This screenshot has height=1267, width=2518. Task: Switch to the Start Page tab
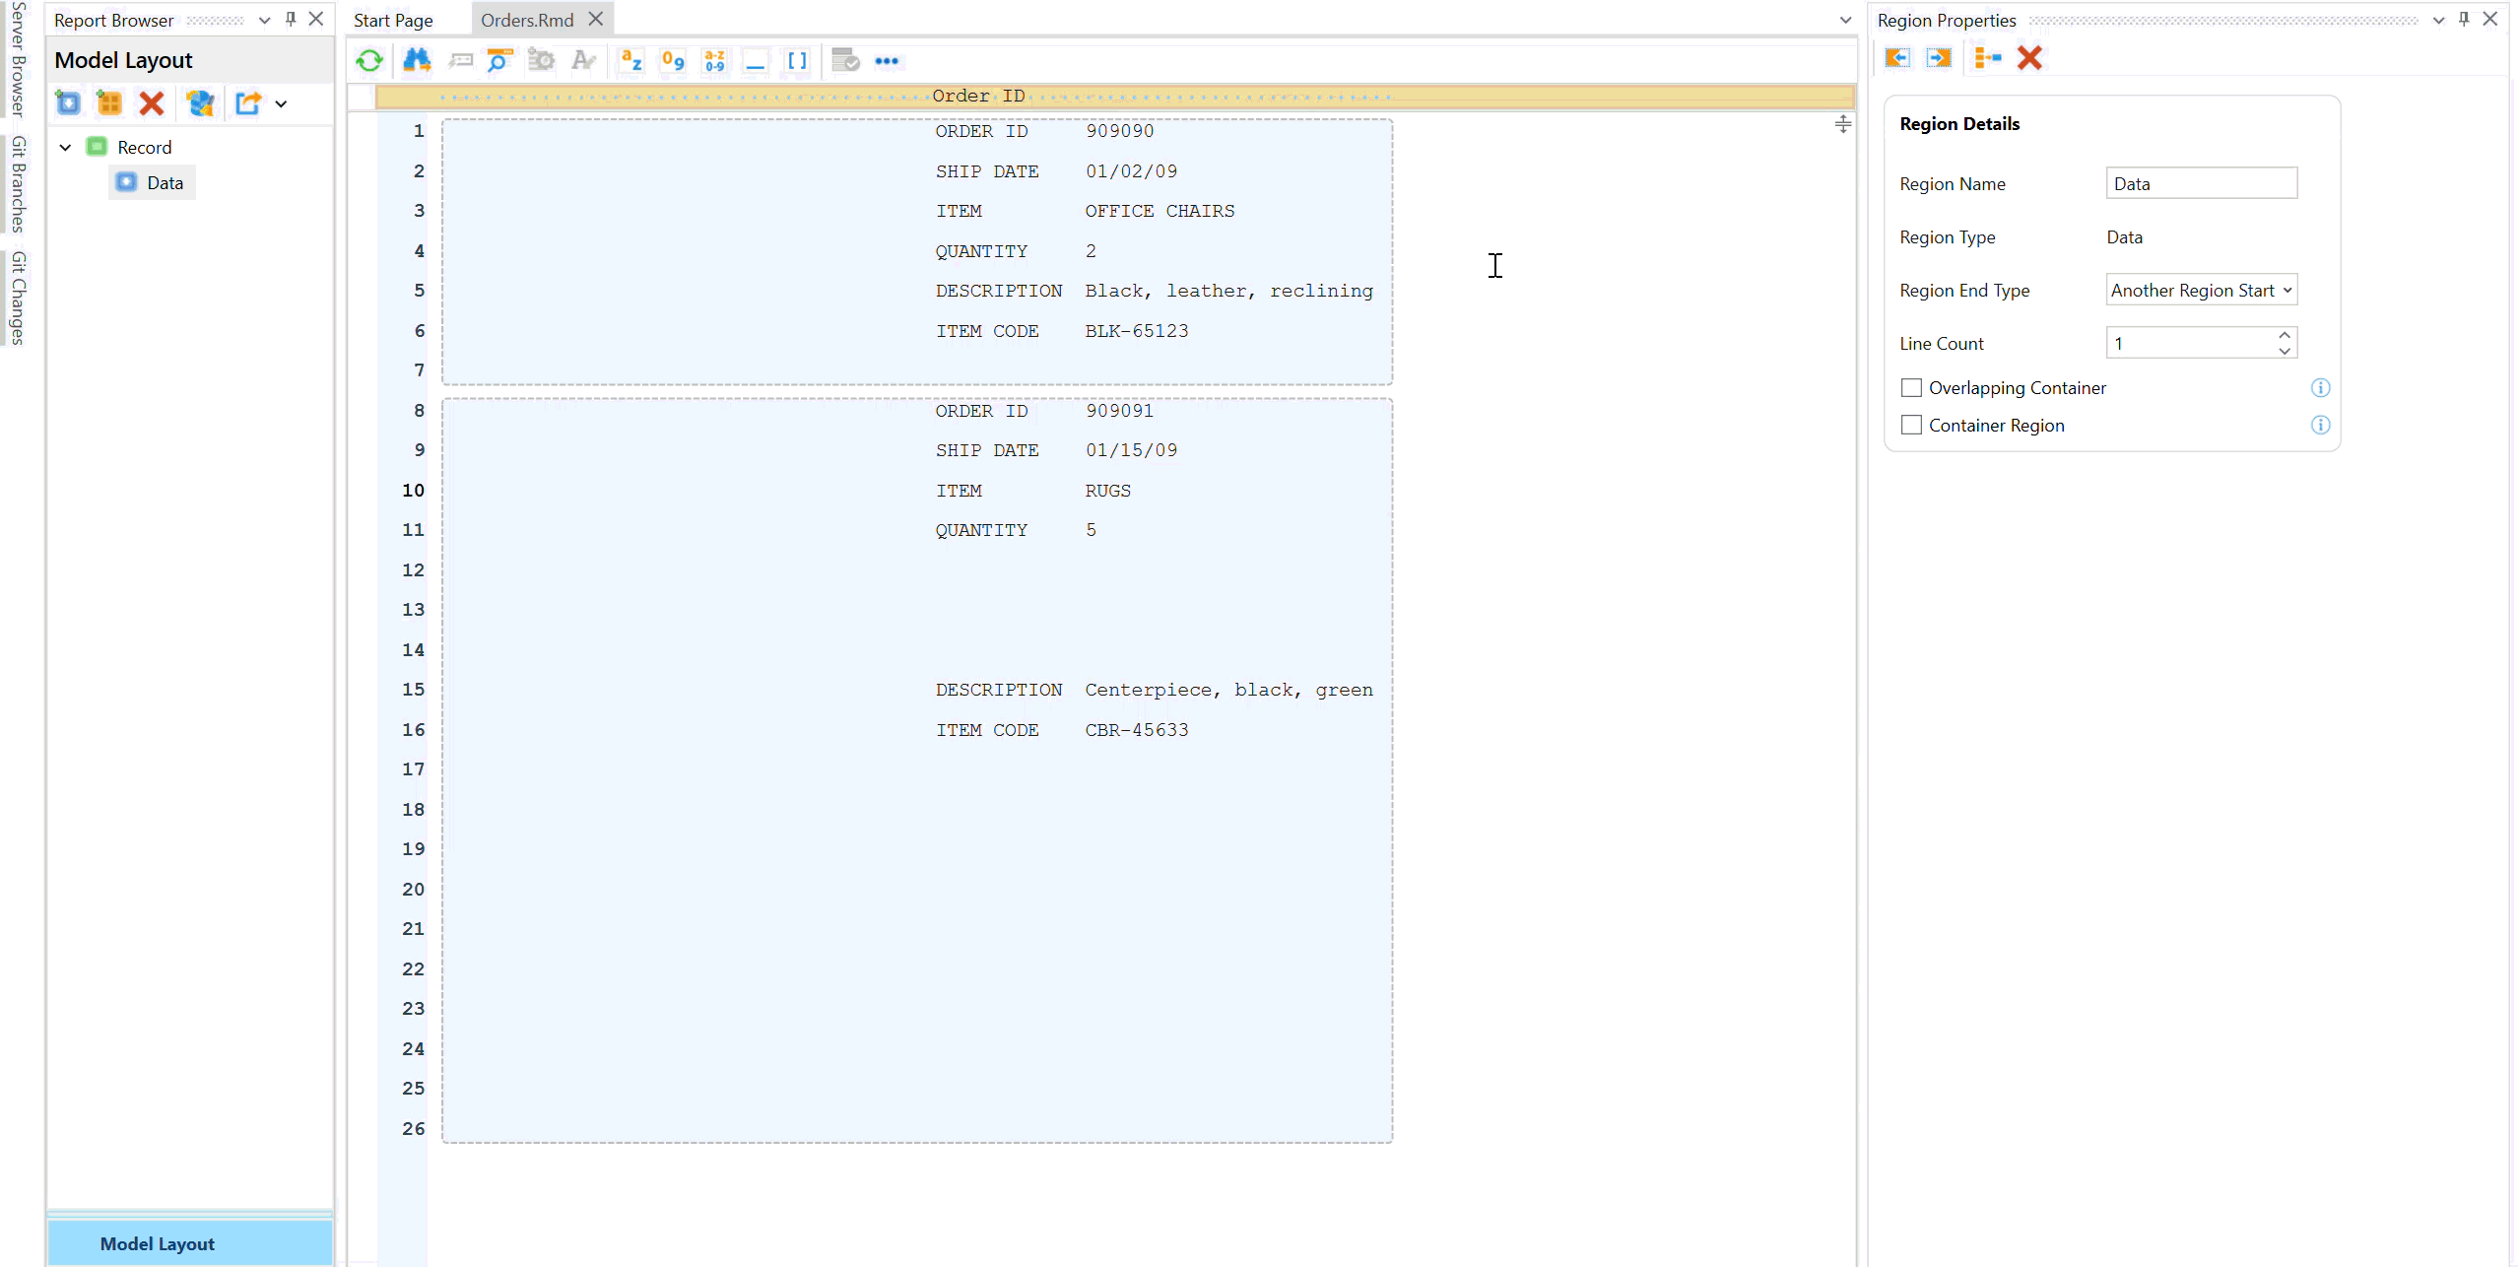[x=393, y=20]
